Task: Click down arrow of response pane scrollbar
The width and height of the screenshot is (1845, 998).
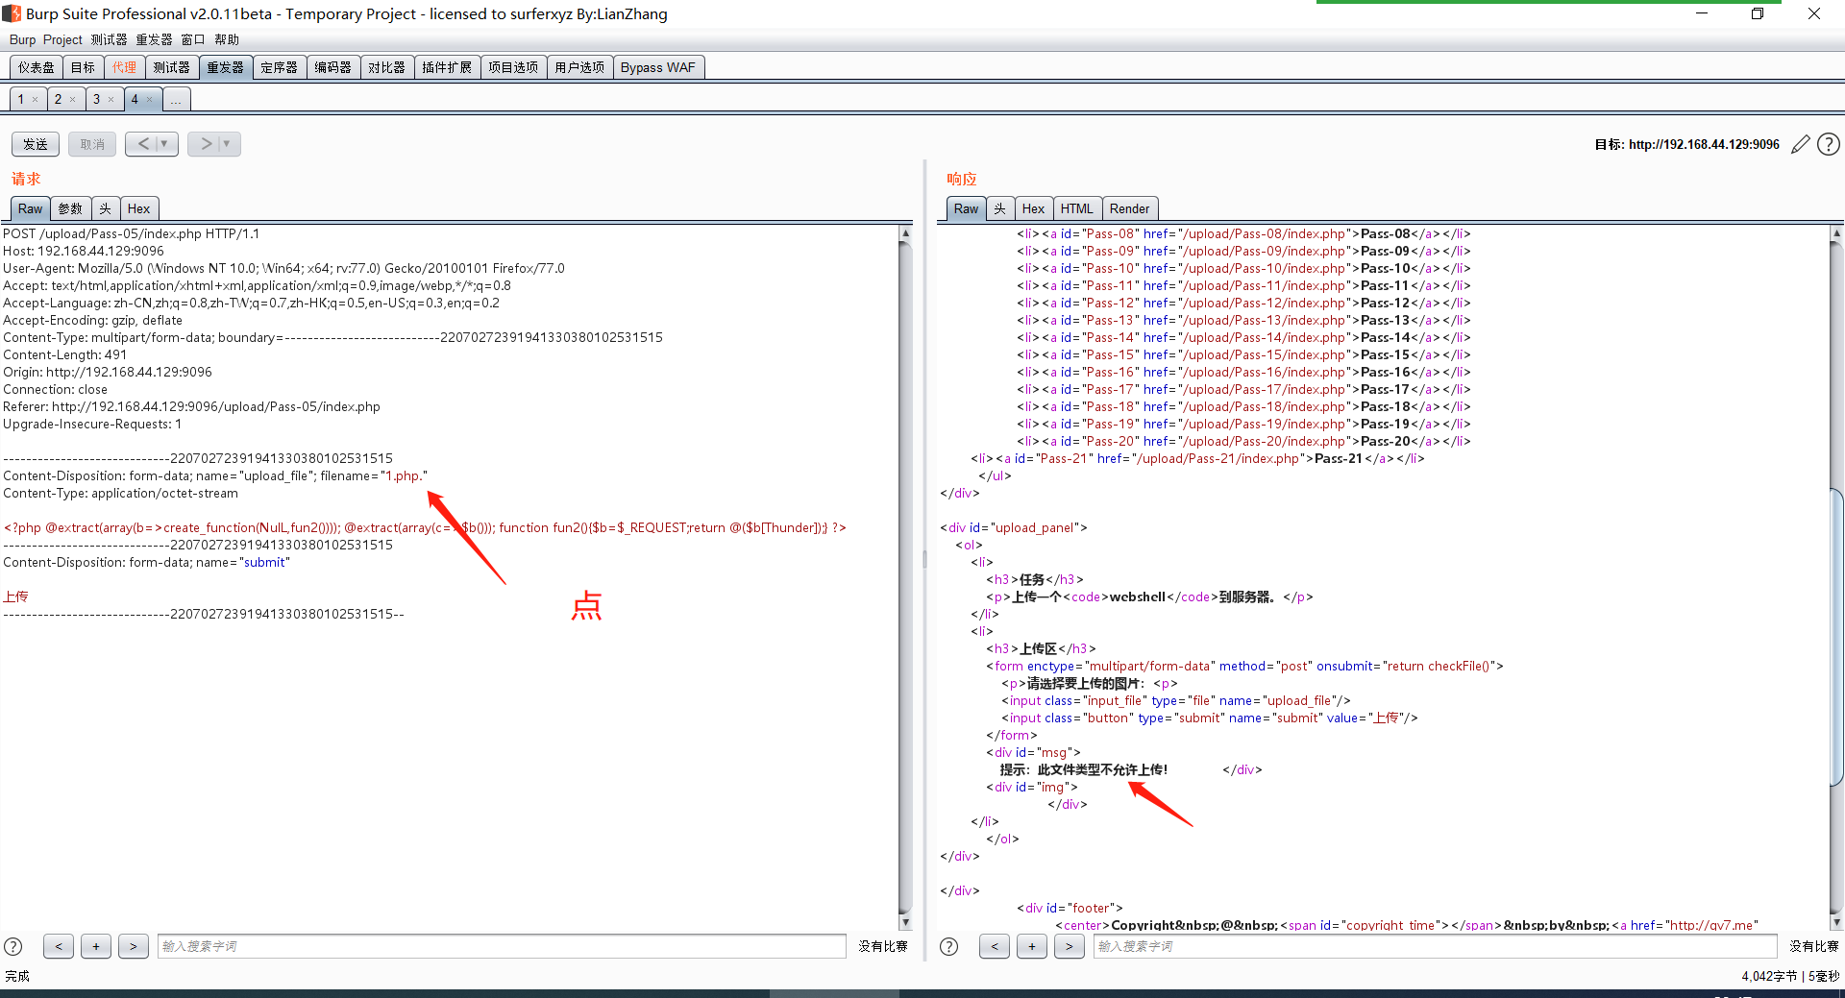Action: (x=1836, y=922)
